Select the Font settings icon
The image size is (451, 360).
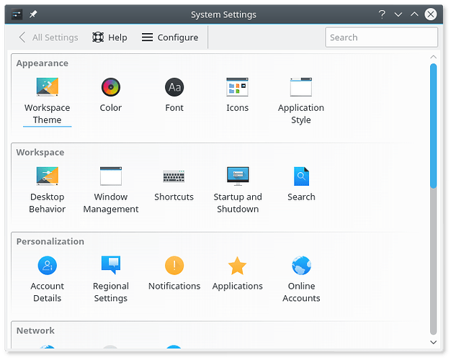174,89
